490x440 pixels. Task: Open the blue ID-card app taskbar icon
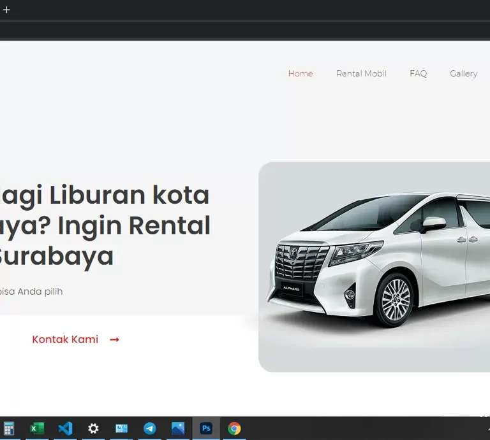click(x=122, y=429)
